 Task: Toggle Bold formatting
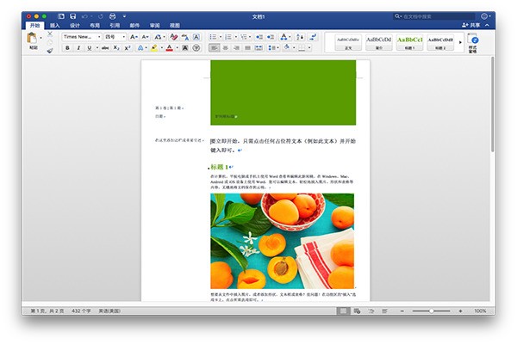coord(67,48)
